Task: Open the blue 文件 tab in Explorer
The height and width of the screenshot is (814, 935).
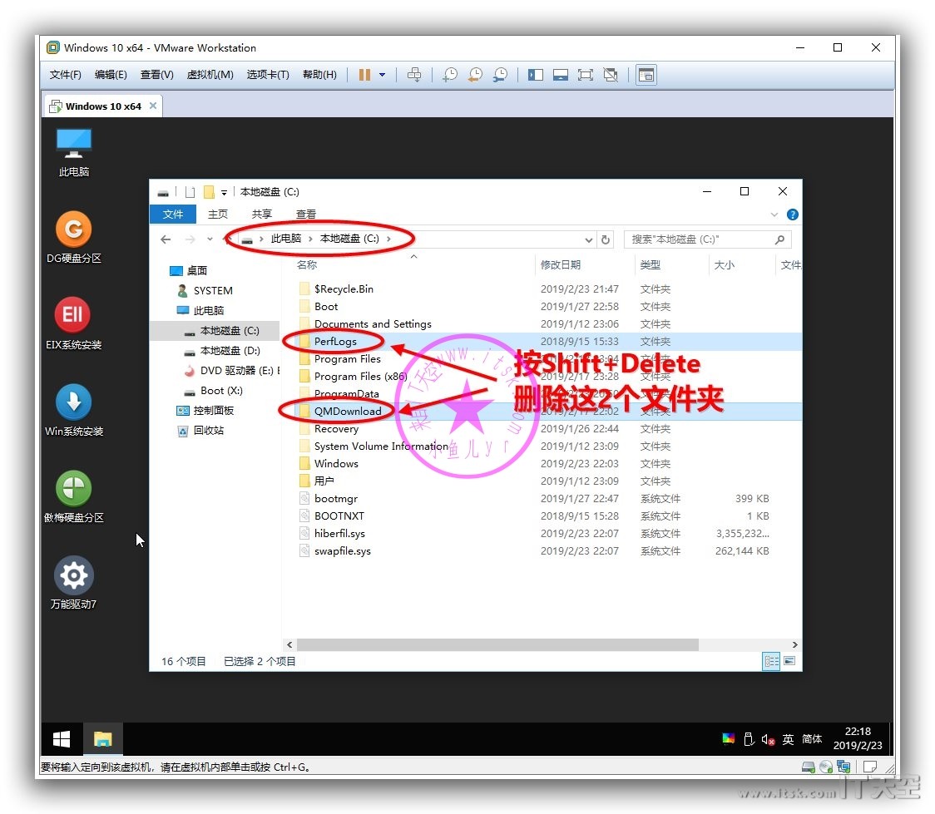Action: pyautogui.click(x=173, y=214)
